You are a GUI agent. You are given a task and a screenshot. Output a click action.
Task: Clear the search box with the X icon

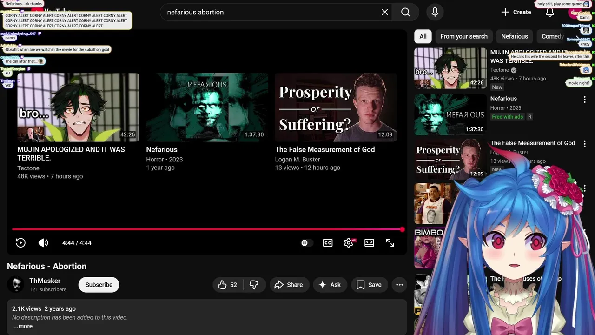point(384,12)
